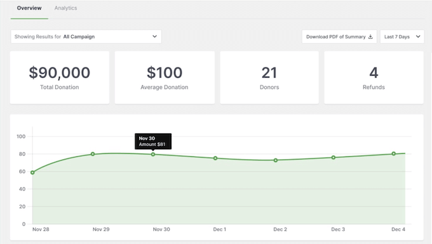Screen dimensions: 432x244
Task: Click the 'Dec 3' x-axis label
Action: (x=338, y=229)
